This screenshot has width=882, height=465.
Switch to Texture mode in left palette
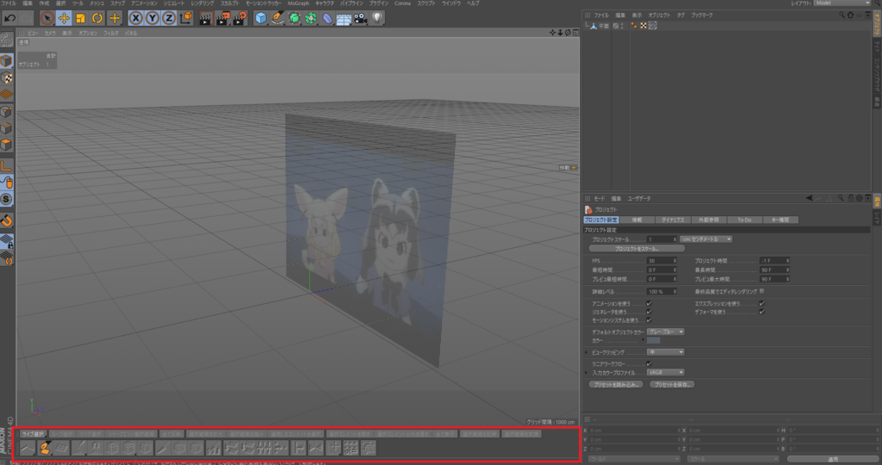coord(6,78)
